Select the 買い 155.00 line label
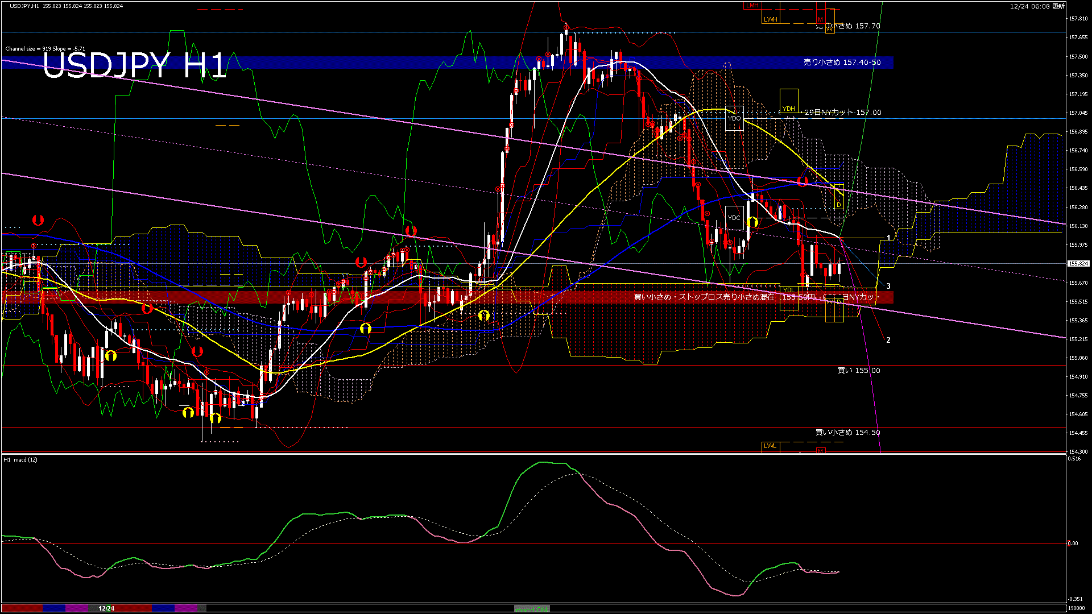The height and width of the screenshot is (614, 1092). point(858,371)
